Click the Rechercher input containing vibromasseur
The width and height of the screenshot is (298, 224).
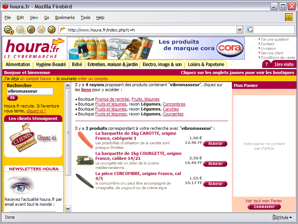(30, 91)
